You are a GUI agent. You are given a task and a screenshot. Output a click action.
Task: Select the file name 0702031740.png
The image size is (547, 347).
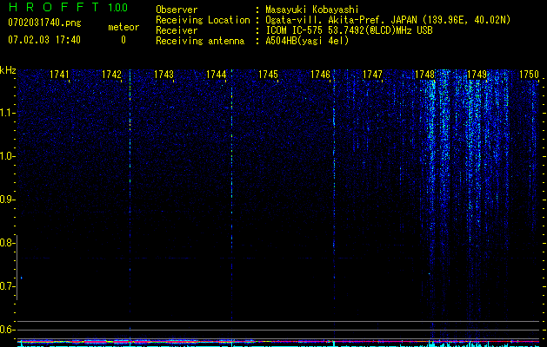44,23
